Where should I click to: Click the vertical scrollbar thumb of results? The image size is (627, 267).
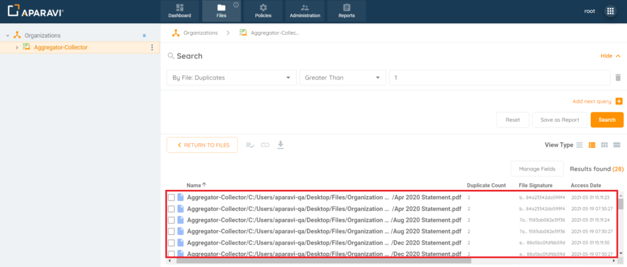[x=621, y=204]
